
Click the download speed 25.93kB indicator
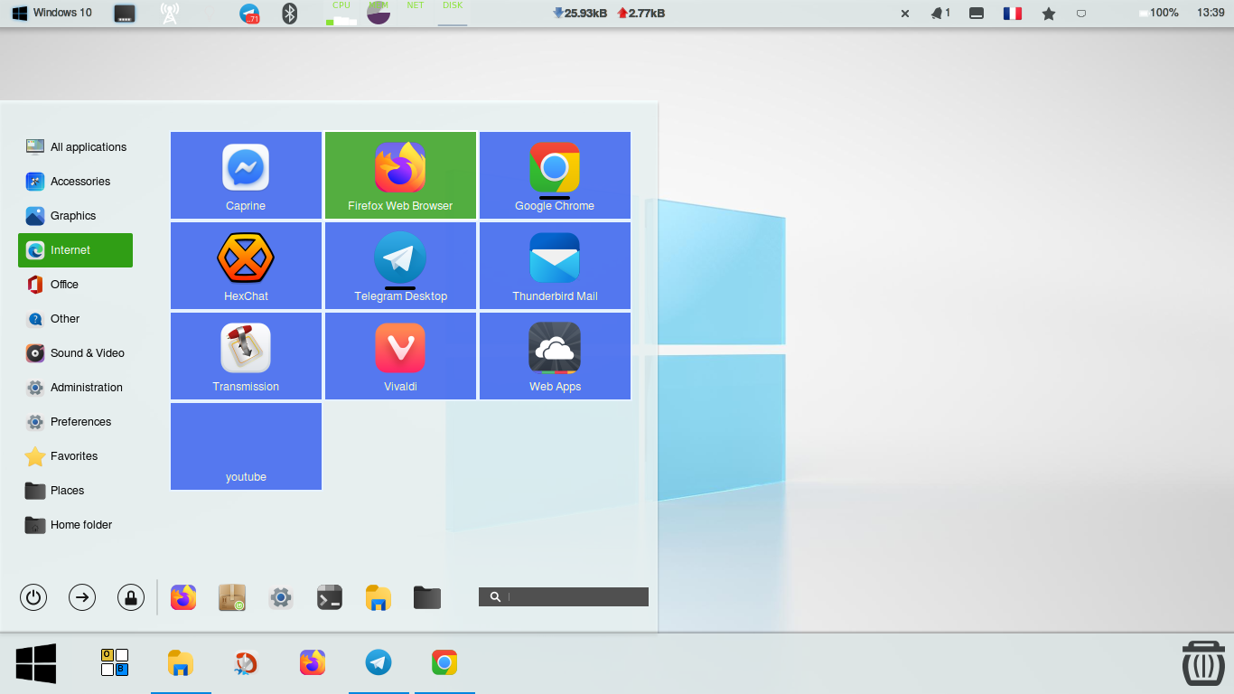(x=579, y=14)
